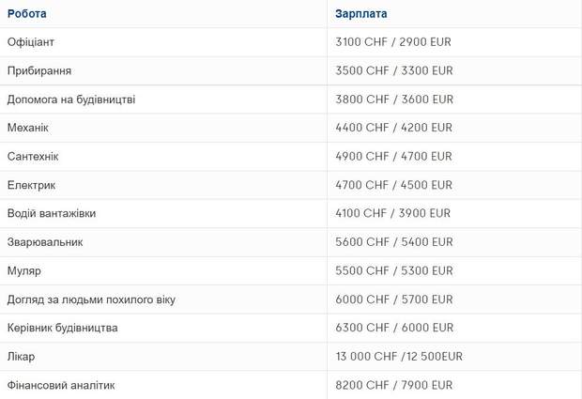Select the Прибирання row label
This screenshot has height=399, width=582.
(39, 70)
